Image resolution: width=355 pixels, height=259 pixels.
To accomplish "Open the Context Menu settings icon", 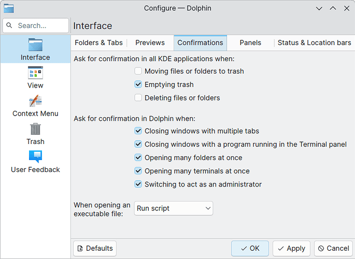I will (35, 100).
